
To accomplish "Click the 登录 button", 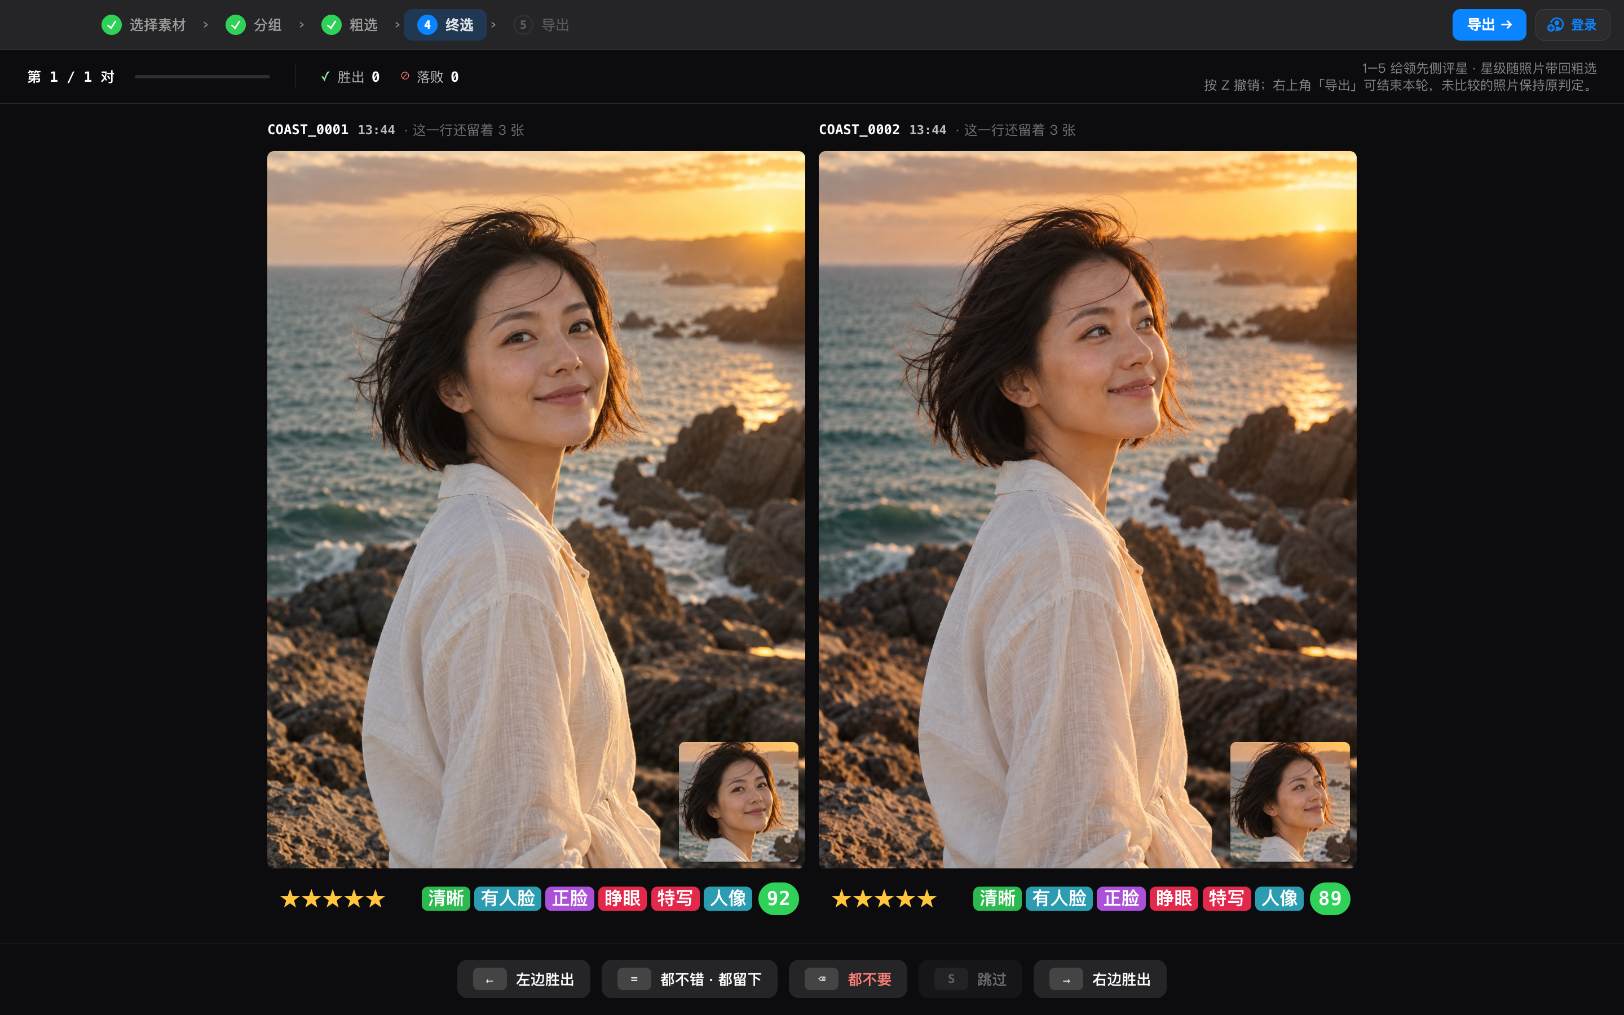I will tap(1572, 25).
